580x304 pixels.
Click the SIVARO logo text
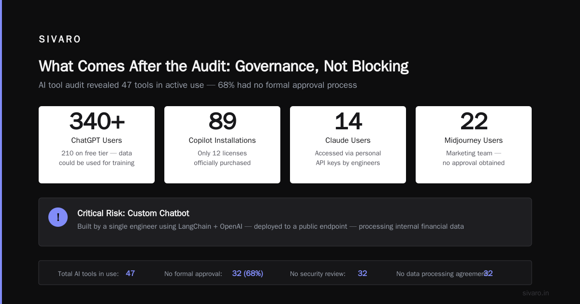click(x=60, y=40)
